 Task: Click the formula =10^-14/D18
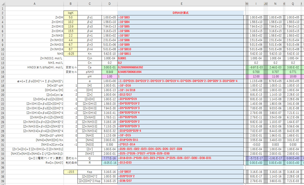[180, 90]
